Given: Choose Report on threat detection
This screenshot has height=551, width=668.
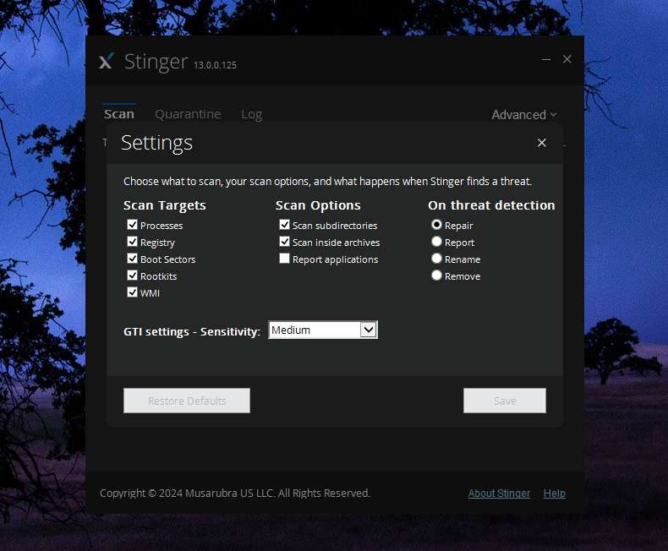Looking at the screenshot, I should coord(436,242).
